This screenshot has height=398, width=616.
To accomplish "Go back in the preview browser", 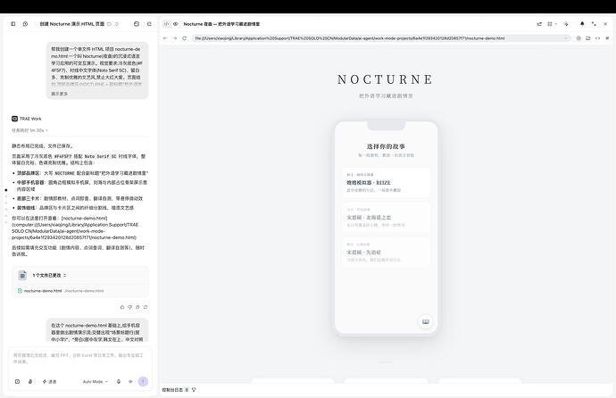I will (165, 38).
